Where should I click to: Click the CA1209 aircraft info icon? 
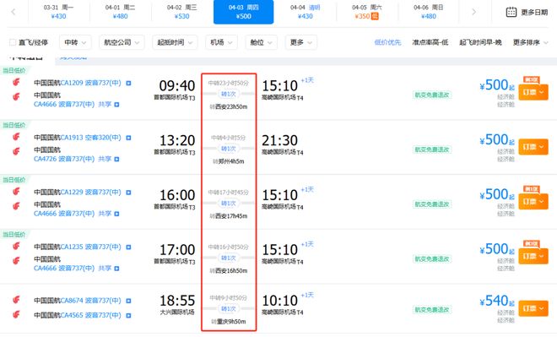pyautogui.click(x=128, y=83)
